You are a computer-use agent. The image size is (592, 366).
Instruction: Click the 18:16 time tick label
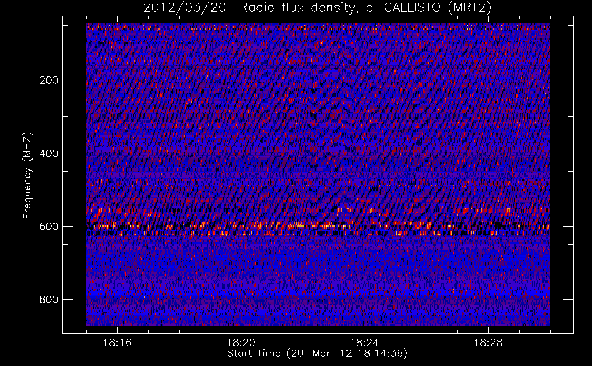click(x=117, y=343)
